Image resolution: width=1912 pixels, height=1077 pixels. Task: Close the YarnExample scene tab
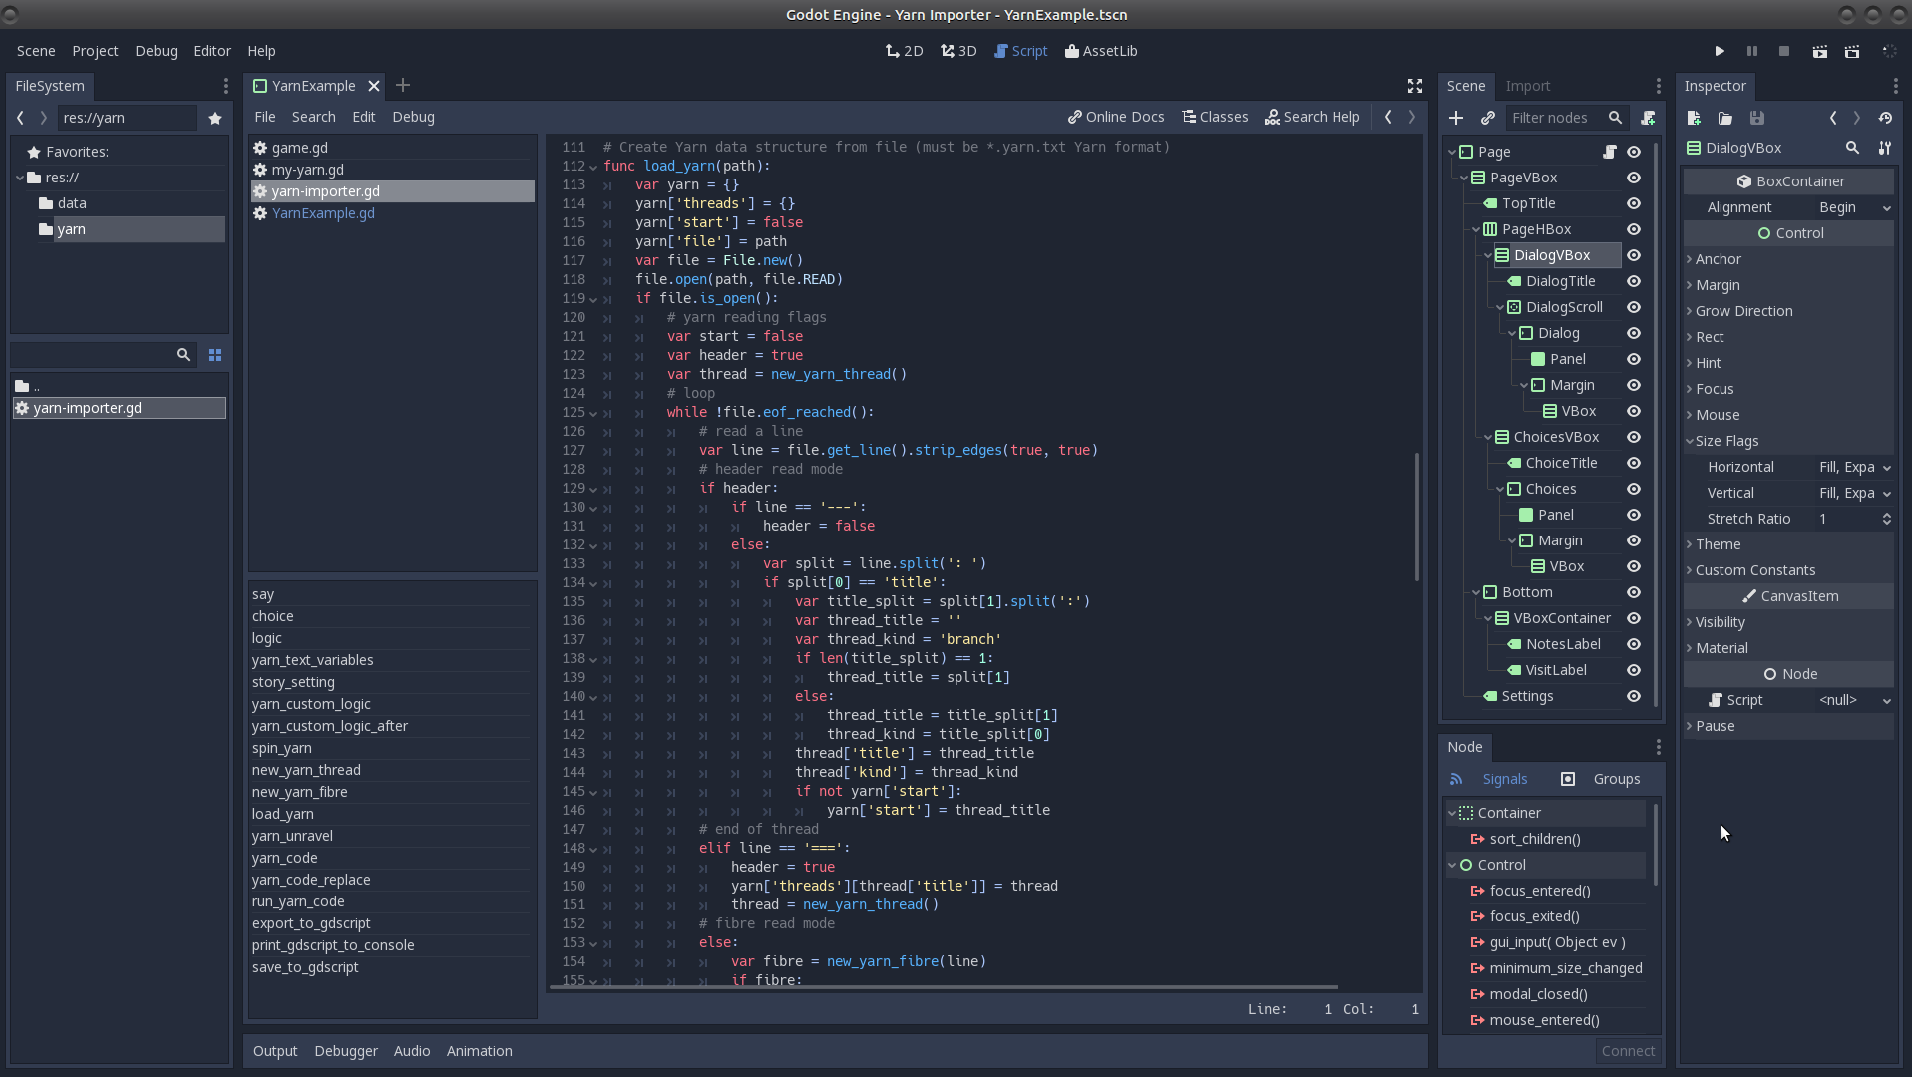[x=374, y=86]
